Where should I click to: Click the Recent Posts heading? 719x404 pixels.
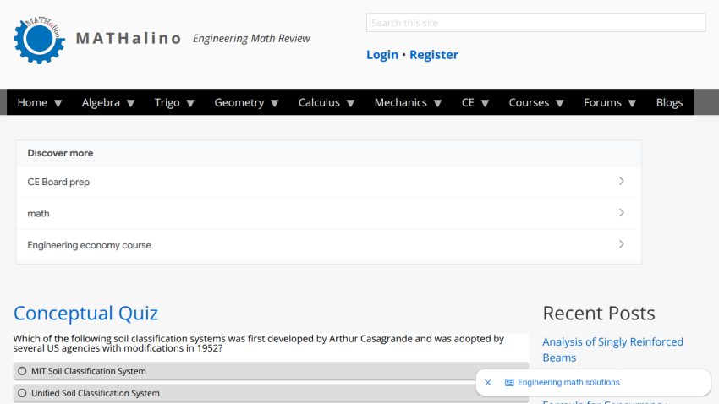pos(598,314)
